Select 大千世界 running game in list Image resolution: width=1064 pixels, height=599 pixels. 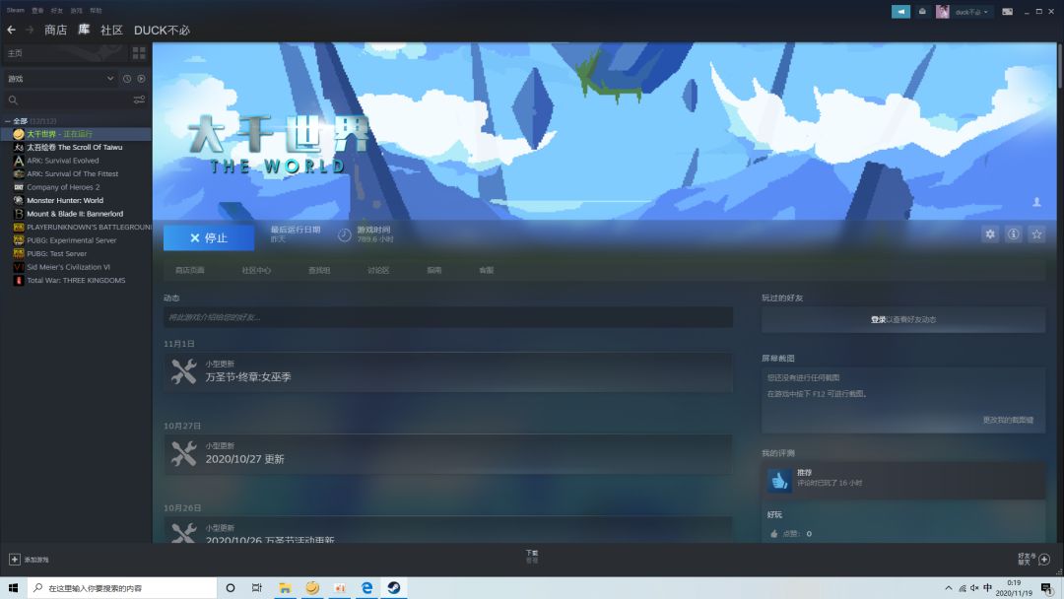coord(76,134)
